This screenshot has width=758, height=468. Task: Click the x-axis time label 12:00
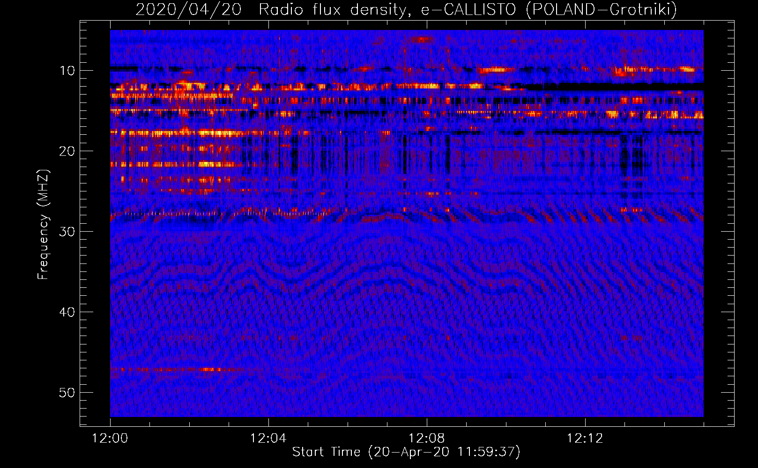[110, 439]
